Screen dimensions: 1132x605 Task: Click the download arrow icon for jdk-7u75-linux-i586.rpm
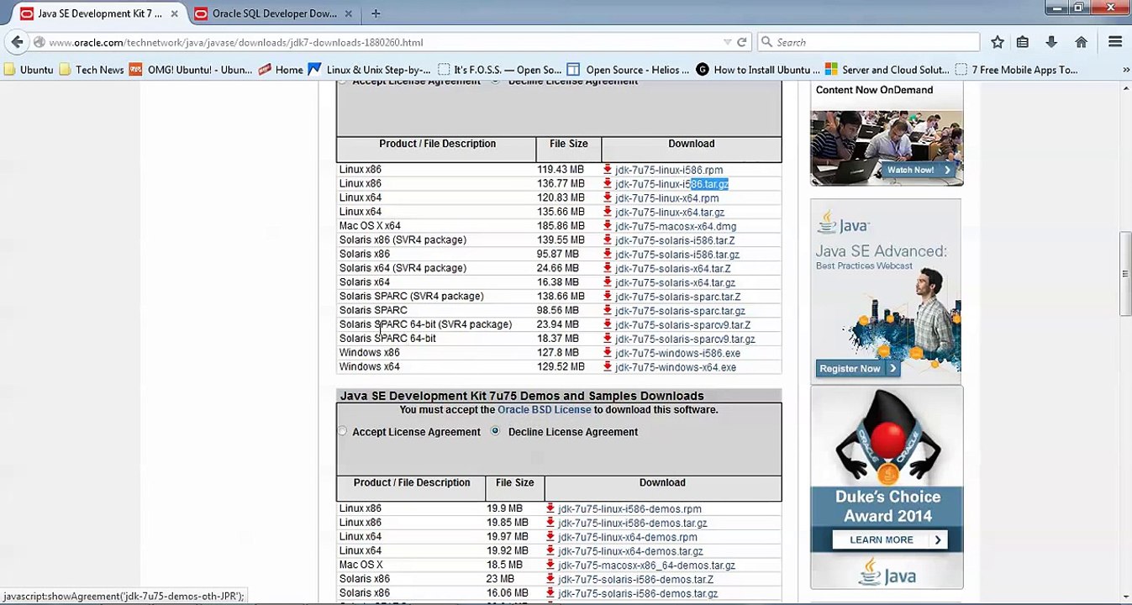coord(607,170)
